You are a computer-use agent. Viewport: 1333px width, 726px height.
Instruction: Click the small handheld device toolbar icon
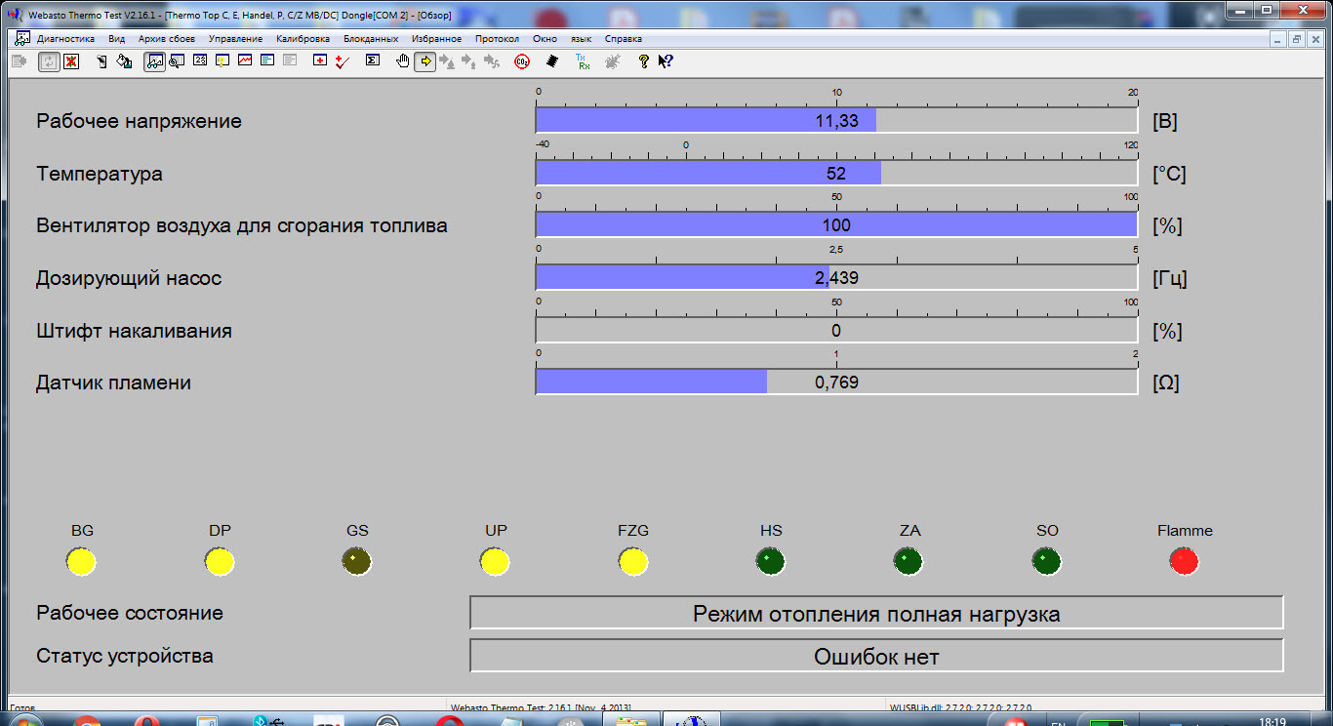click(102, 61)
